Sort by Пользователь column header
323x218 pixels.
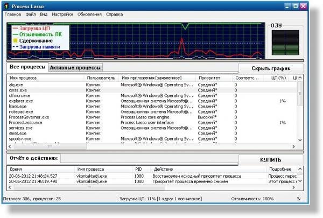[x=101, y=78]
